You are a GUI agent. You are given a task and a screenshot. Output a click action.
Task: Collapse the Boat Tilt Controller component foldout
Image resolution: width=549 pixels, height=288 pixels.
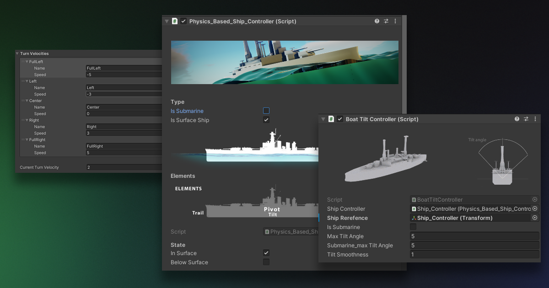[x=323, y=119]
